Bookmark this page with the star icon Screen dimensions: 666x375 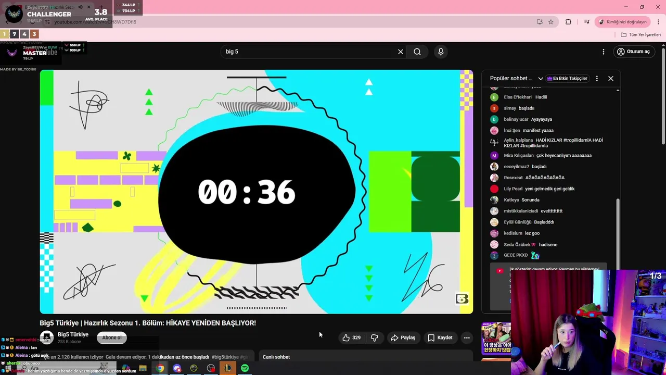551,22
